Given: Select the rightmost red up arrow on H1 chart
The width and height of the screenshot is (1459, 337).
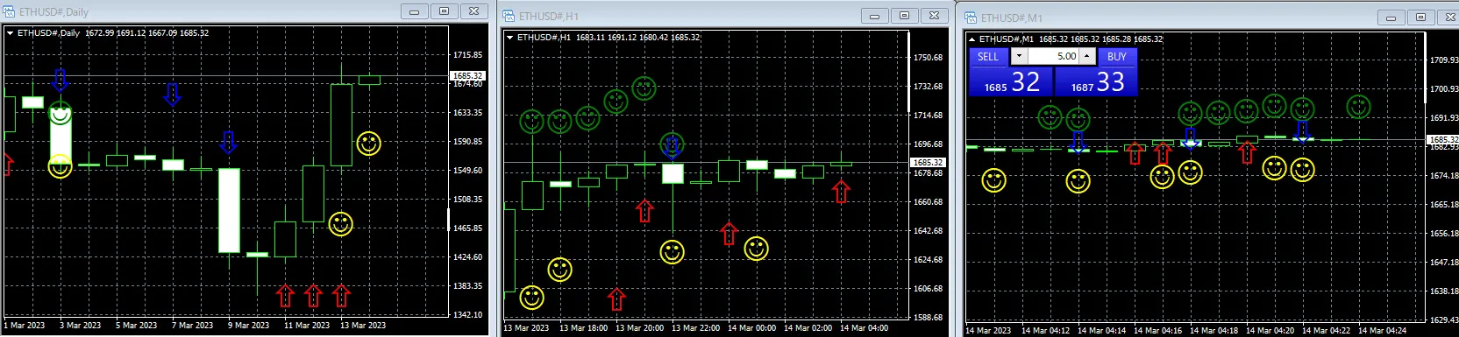Looking at the screenshot, I should [841, 192].
